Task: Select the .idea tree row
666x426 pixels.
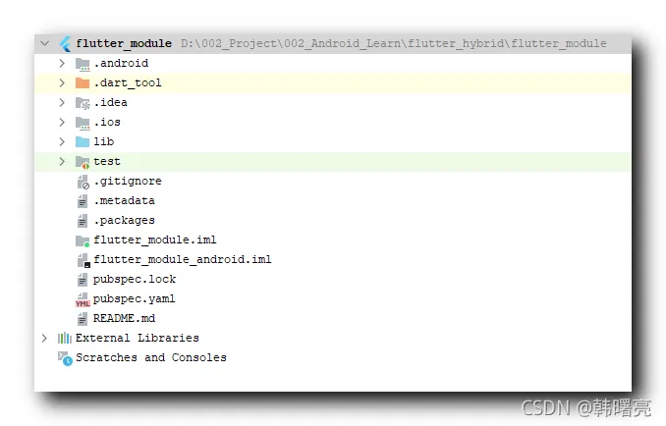Action: [x=333, y=102]
